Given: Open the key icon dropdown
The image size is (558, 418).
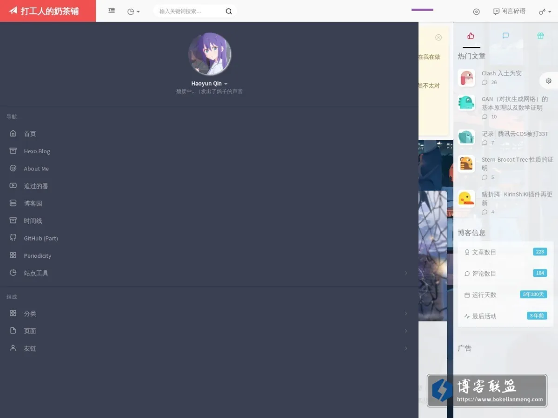Looking at the screenshot, I should click(545, 12).
